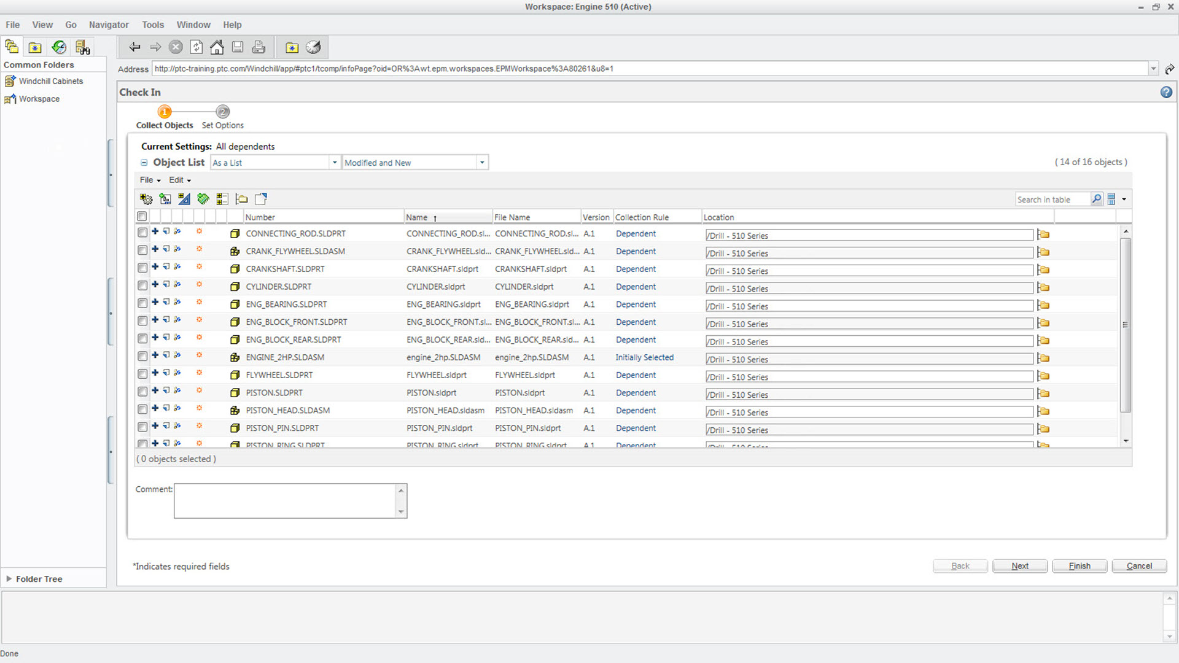The image size is (1179, 663).
Task: Click the Next button
Action: pos(1019,565)
